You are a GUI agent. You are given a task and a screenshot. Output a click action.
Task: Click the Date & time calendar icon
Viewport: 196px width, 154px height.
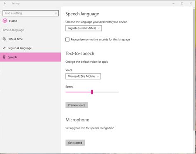pyautogui.click(x=4, y=39)
